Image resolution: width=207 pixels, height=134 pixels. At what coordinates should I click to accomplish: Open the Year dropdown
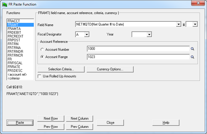coord(149,35)
